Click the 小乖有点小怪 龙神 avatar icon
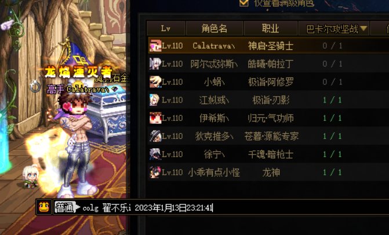This screenshot has height=235, width=389. tap(155, 172)
